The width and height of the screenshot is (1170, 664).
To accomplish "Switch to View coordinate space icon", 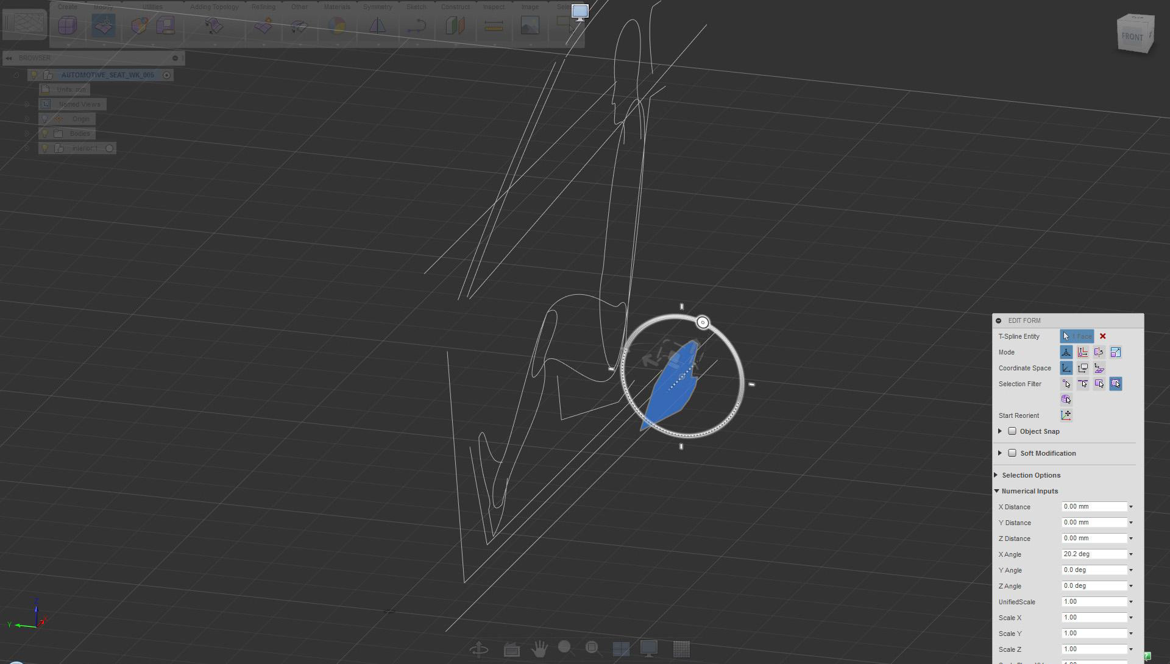I will coord(1083,368).
